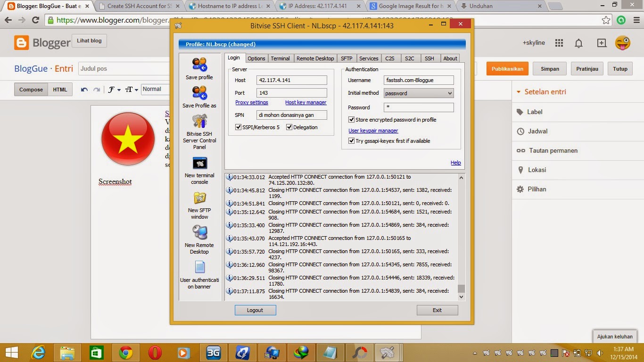
Task: Open Windows Store from the taskbar
Action: tap(97, 353)
